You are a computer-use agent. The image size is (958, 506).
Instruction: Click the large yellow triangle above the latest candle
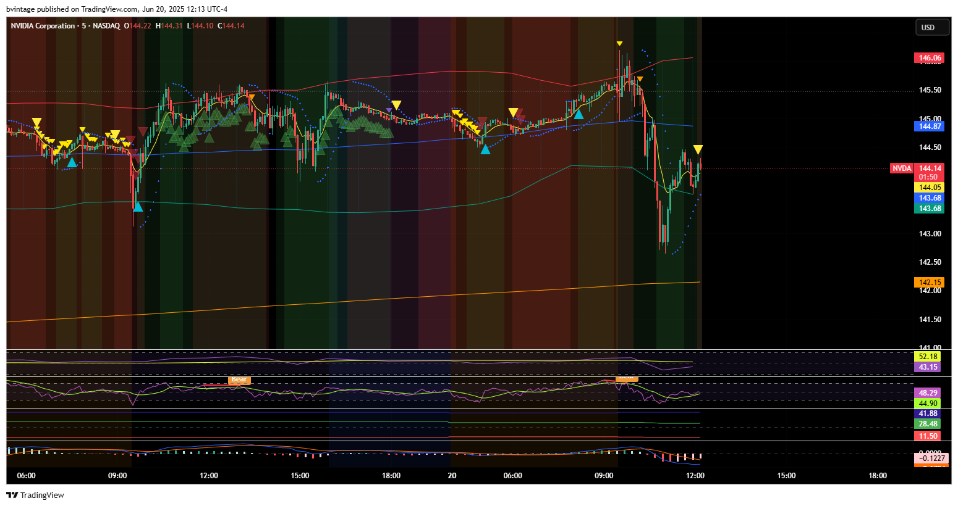click(x=698, y=149)
